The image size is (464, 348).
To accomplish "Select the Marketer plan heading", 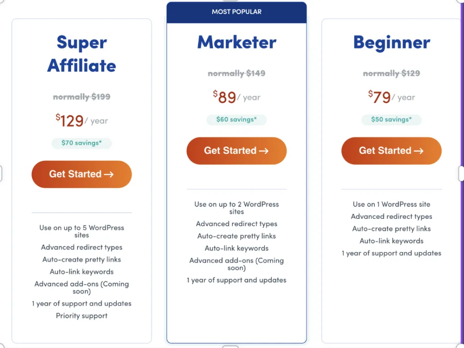I will pyautogui.click(x=237, y=42).
